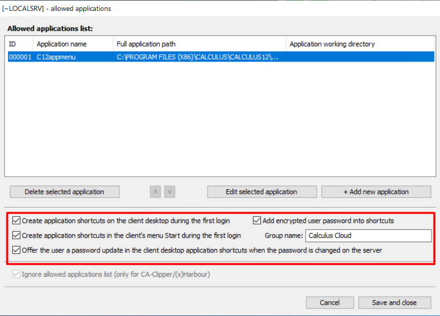Select the C12appmenu application row
Screen dimensions: 440x316
(56, 57)
